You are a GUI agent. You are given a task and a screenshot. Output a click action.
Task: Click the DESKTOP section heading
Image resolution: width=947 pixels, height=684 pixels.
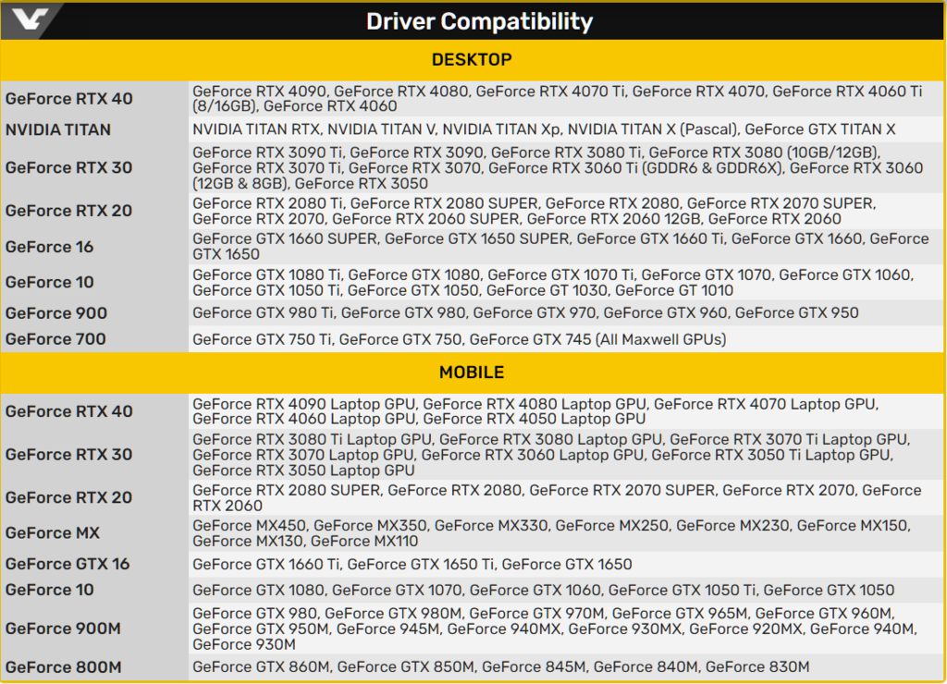point(472,60)
